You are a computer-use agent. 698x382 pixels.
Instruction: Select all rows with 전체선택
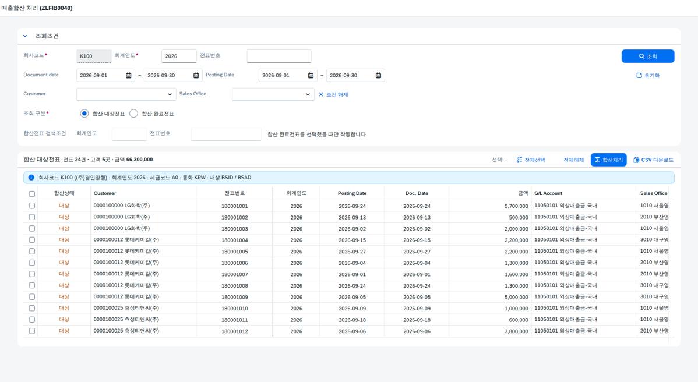click(531, 160)
